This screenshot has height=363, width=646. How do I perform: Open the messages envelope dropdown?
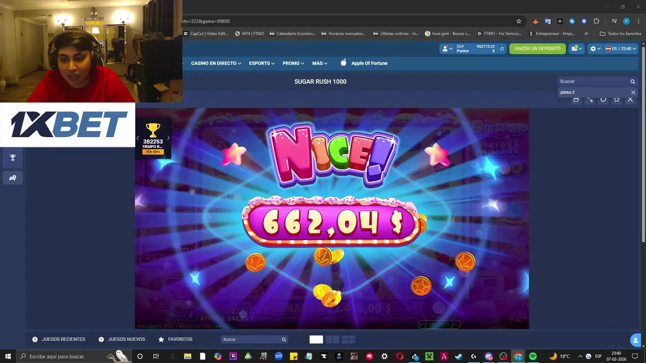point(576,48)
